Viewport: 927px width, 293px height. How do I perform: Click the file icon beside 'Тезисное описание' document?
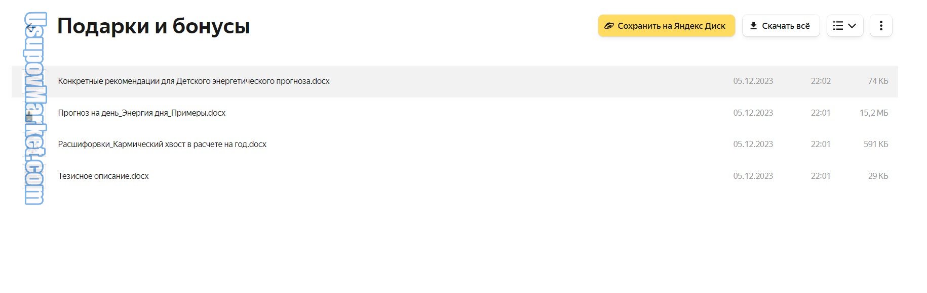[32, 176]
